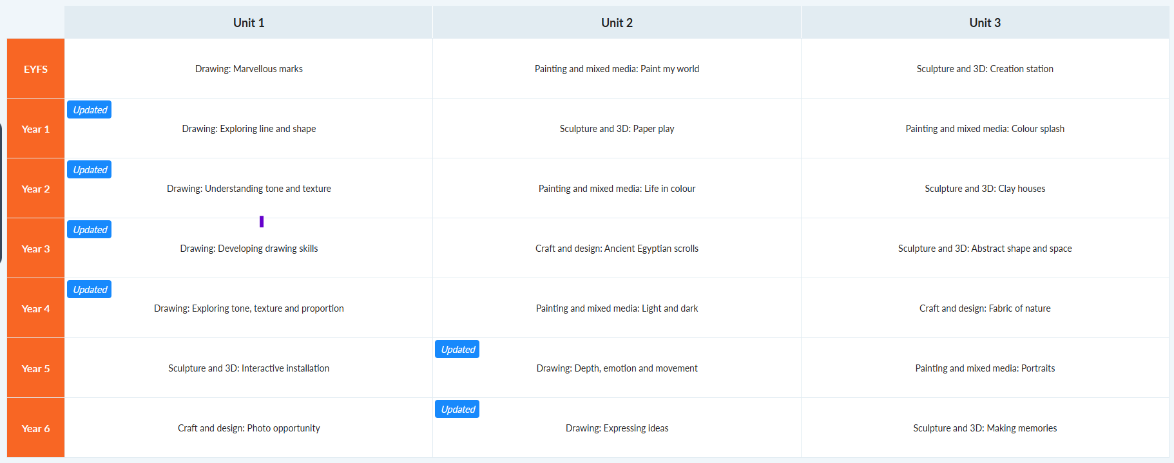Select Sculpture and 3D: Creation station
The image size is (1174, 463).
(x=985, y=69)
